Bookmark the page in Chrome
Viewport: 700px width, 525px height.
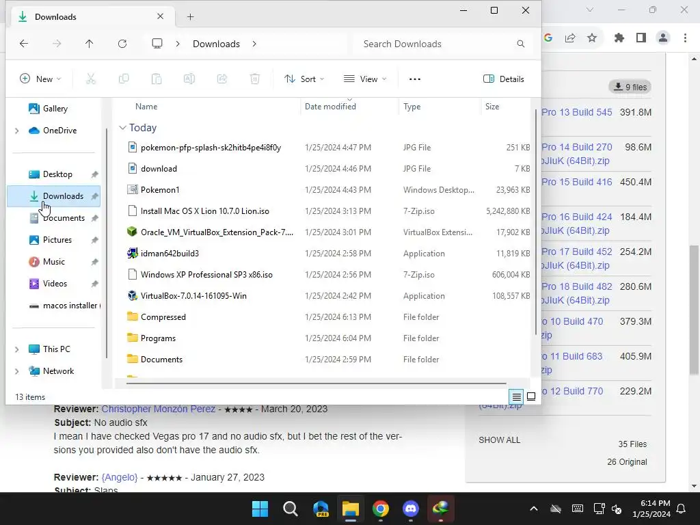tap(592, 38)
